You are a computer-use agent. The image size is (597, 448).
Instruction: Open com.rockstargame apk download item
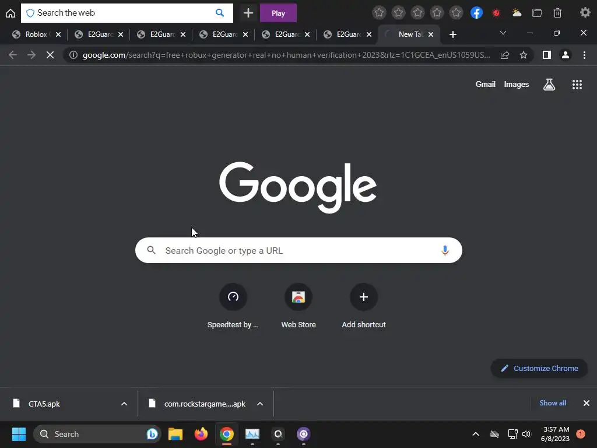click(x=205, y=404)
